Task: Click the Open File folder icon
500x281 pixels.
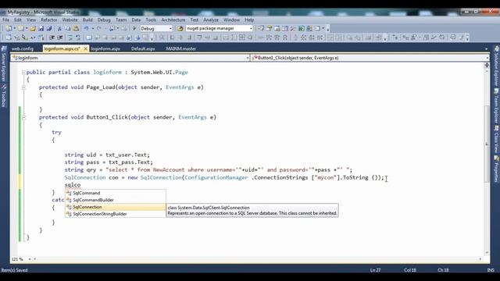Action: tap(33, 28)
